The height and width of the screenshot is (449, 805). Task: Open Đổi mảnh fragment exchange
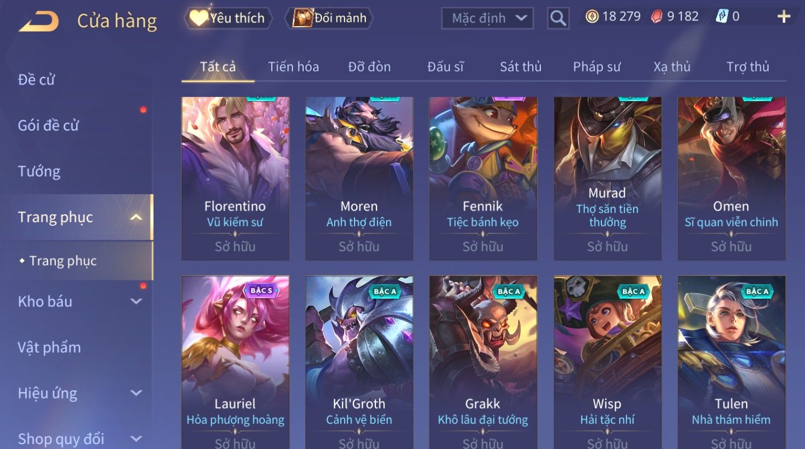(330, 18)
